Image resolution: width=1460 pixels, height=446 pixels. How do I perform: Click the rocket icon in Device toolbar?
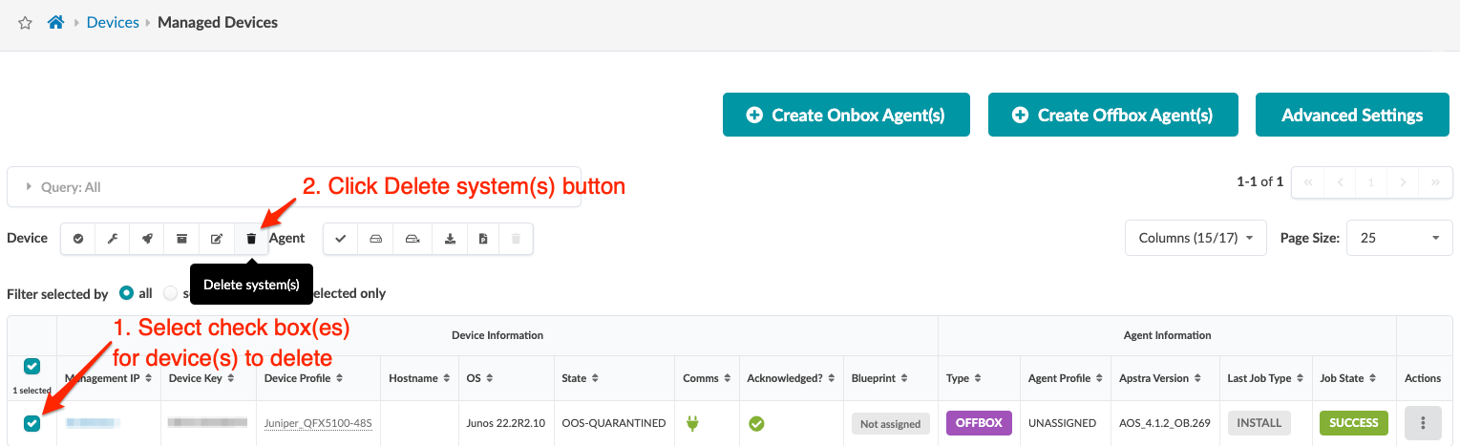[x=147, y=239]
